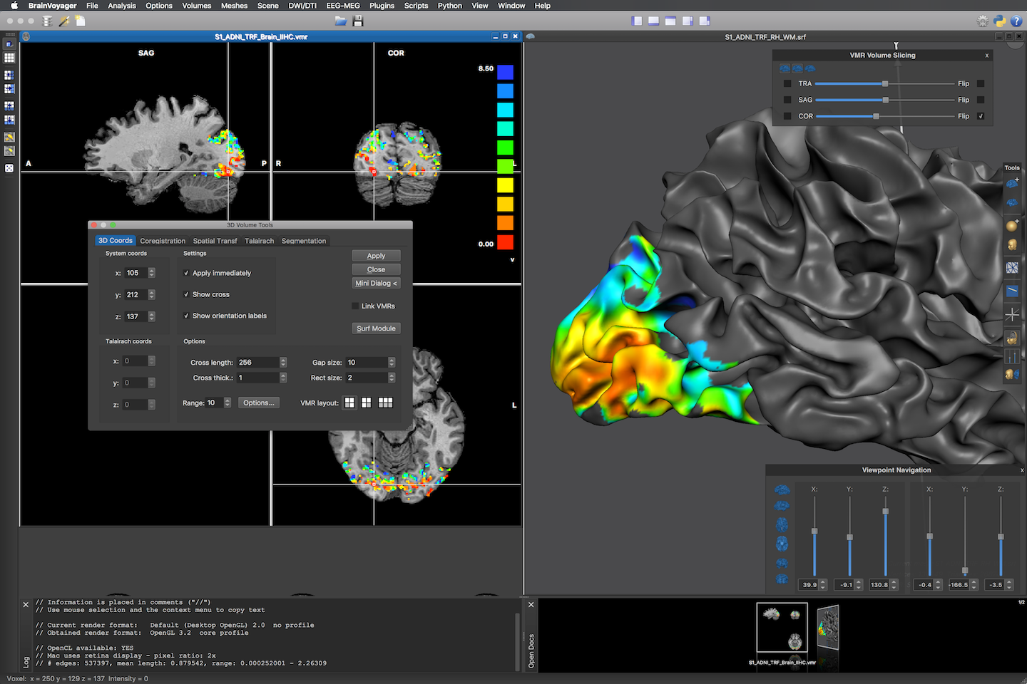Screen dimensions: 1027x684
Task: Click the wireframe mesh icon in Tools panel
Action: coord(1012,268)
